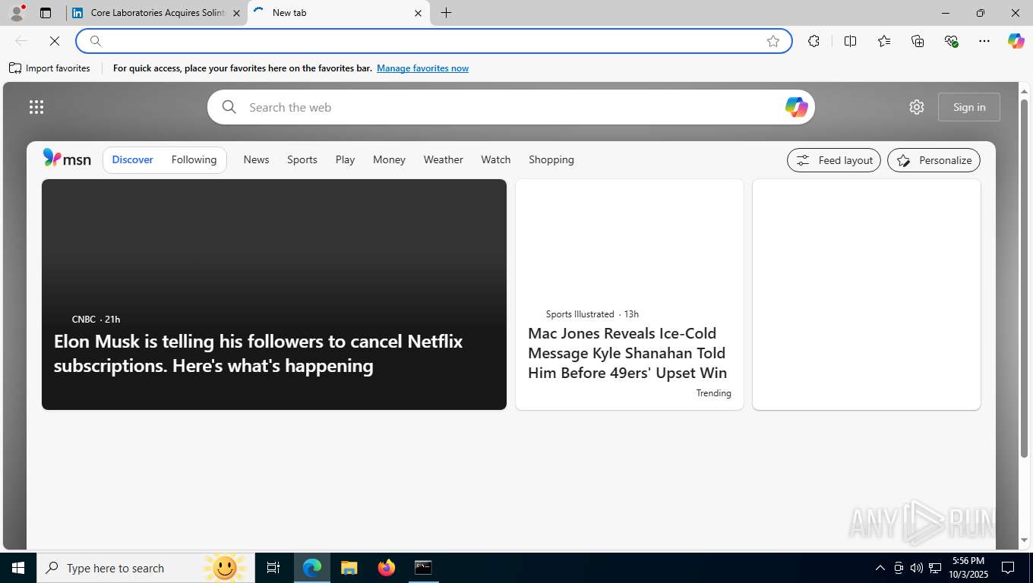Click the Sign in button
Screen dimensions: 1033x583
click(969, 107)
